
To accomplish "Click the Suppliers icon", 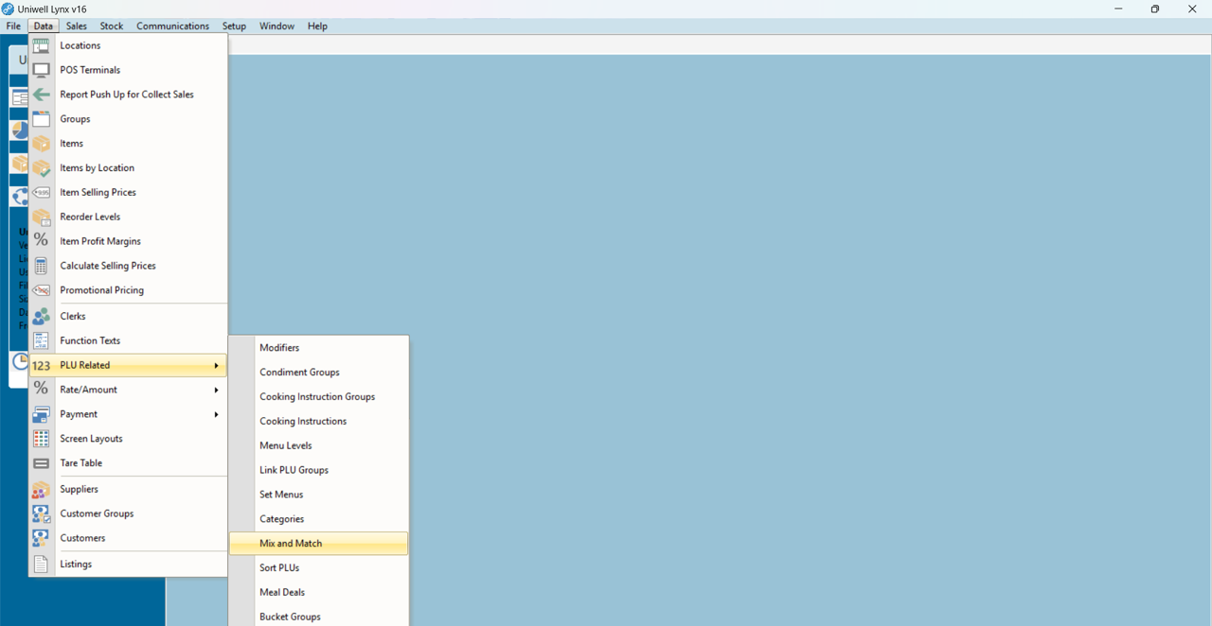I will (x=41, y=489).
